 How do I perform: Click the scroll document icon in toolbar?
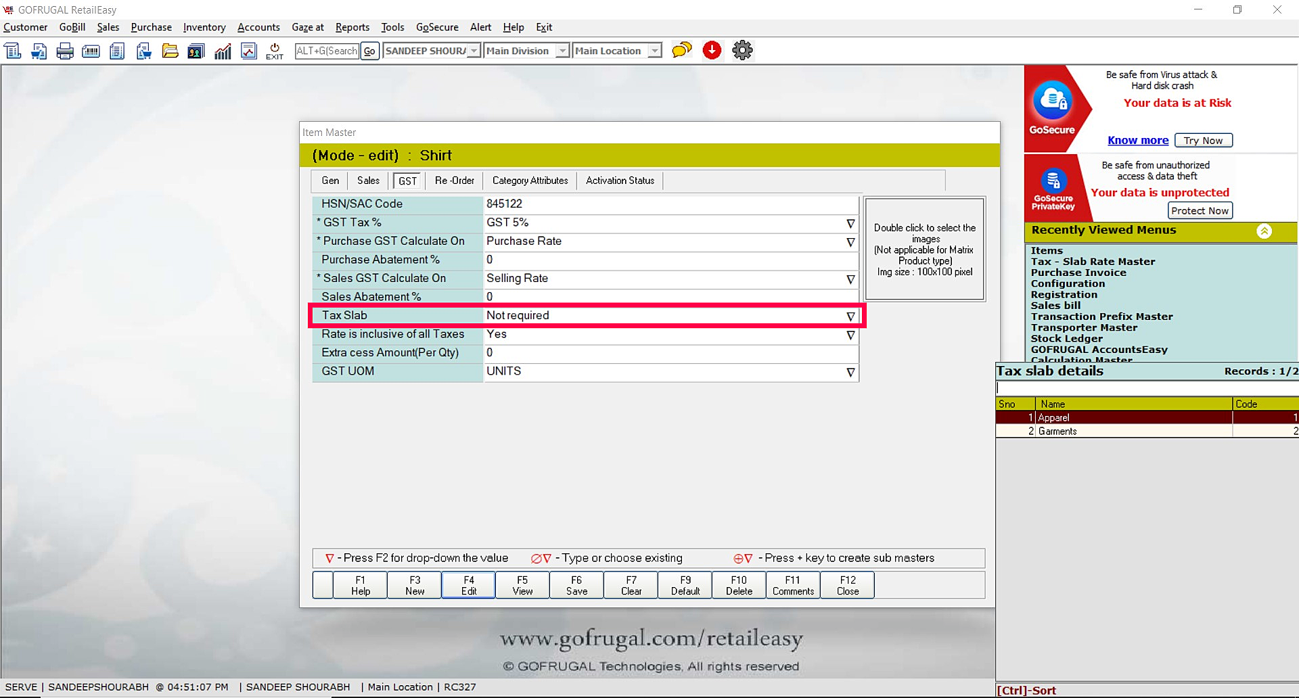click(13, 51)
